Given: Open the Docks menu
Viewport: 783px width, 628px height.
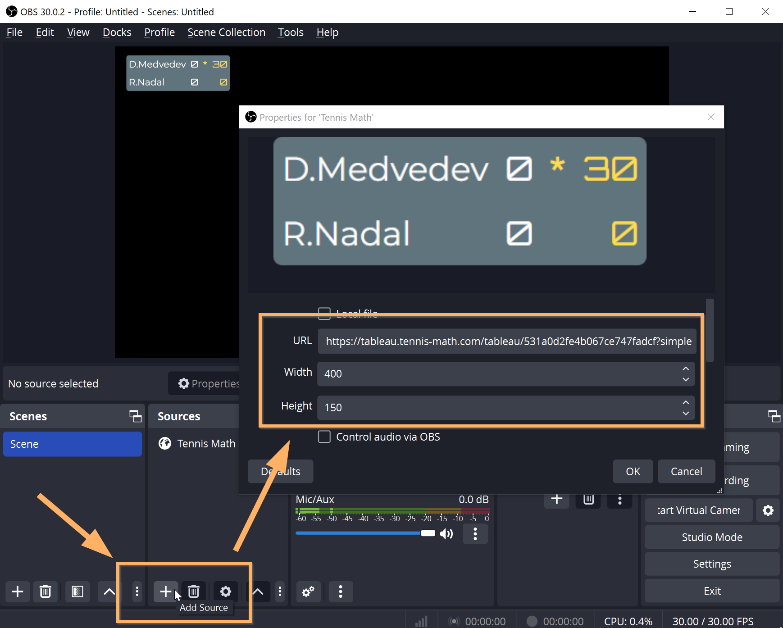Looking at the screenshot, I should click(117, 32).
